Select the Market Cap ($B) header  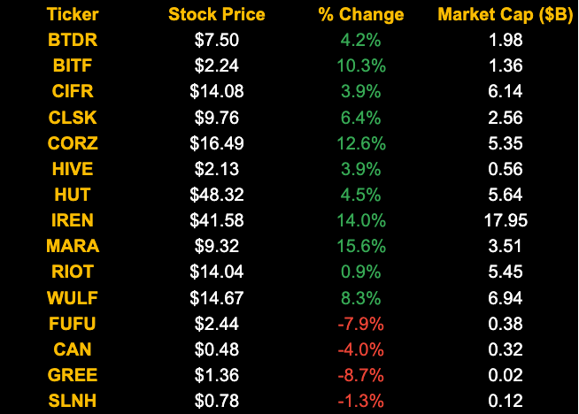pos(504,15)
